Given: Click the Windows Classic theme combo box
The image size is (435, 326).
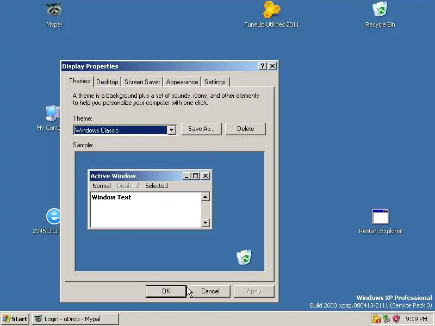Looking at the screenshot, I should (125, 130).
